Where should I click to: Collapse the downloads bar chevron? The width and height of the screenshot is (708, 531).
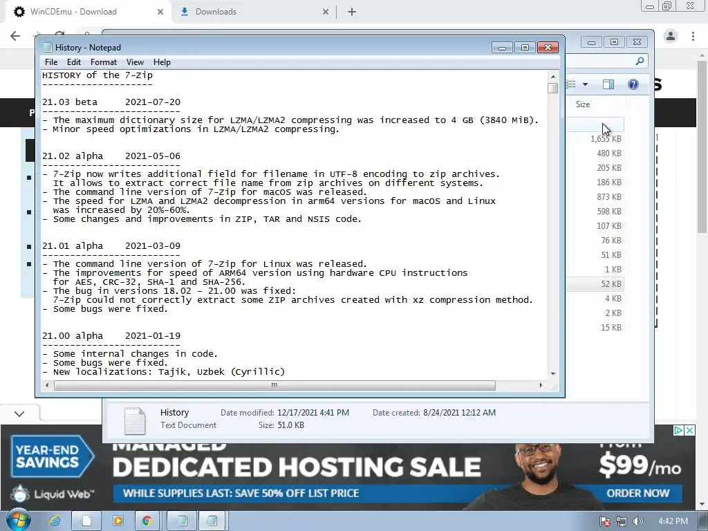point(19,413)
